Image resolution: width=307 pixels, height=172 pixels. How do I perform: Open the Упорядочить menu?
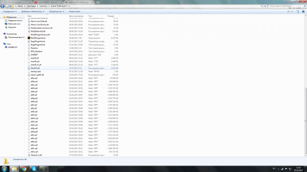[10, 12]
